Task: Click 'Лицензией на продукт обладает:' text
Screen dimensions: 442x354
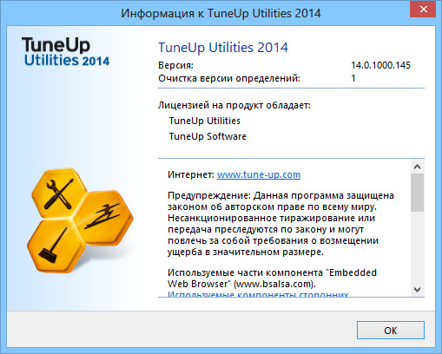Action: tap(234, 105)
